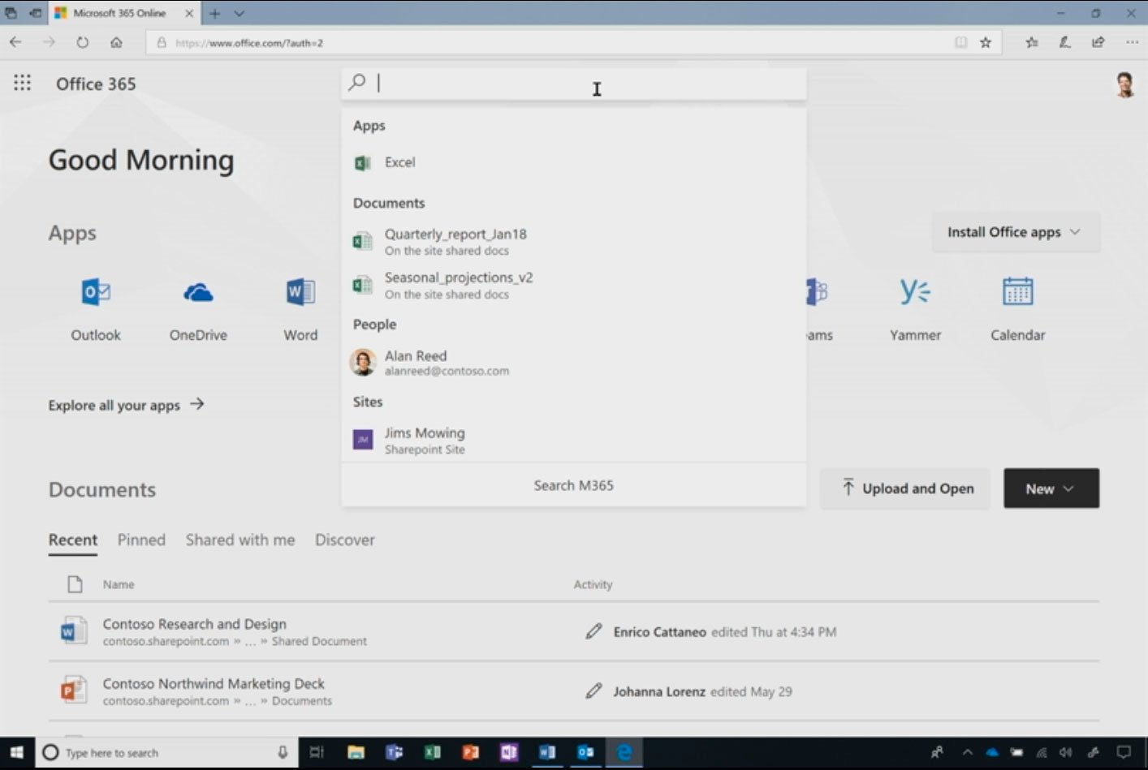
Task: Open the OneDrive cloud icon in system tray
Action: pyautogui.click(x=993, y=753)
